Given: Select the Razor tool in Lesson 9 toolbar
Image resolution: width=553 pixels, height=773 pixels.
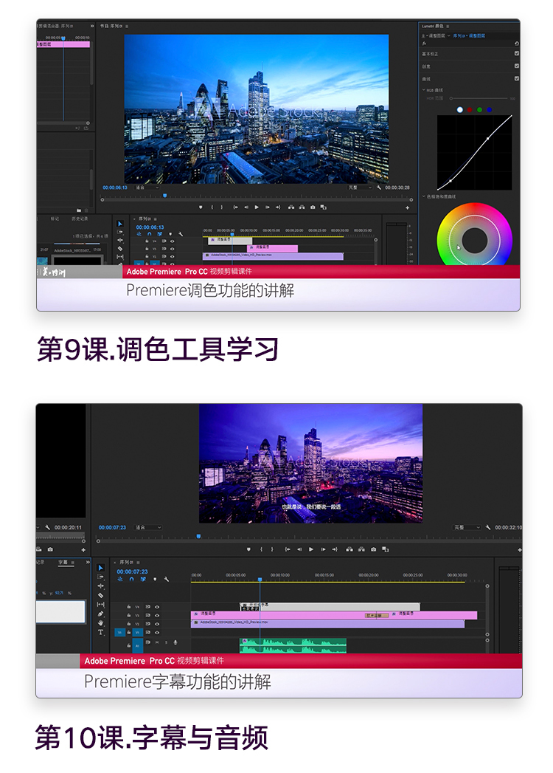Looking at the screenshot, I should [119, 249].
